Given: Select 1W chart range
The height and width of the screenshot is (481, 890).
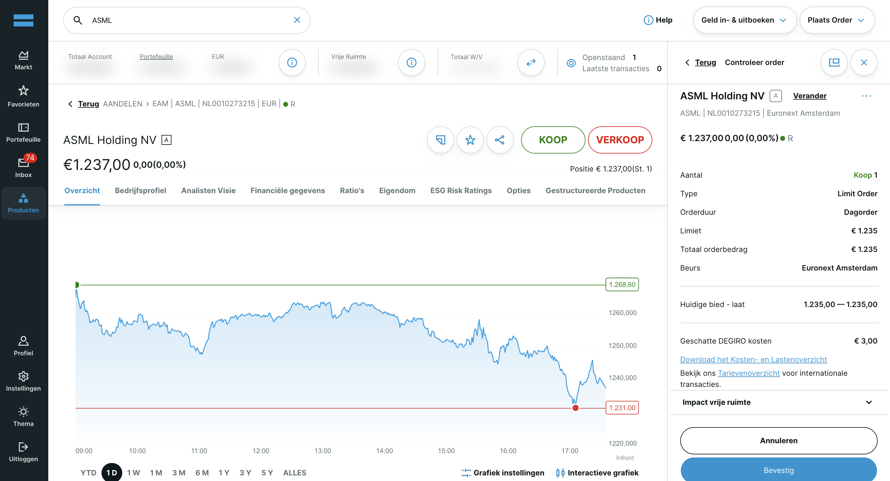Looking at the screenshot, I should pyautogui.click(x=133, y=473).
